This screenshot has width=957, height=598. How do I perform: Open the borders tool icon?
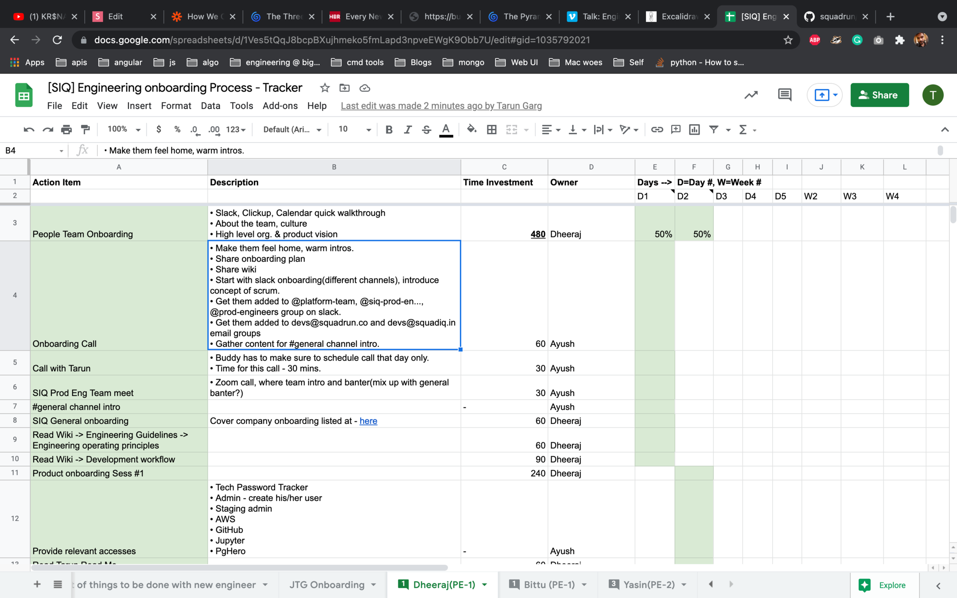click(491, 129)
